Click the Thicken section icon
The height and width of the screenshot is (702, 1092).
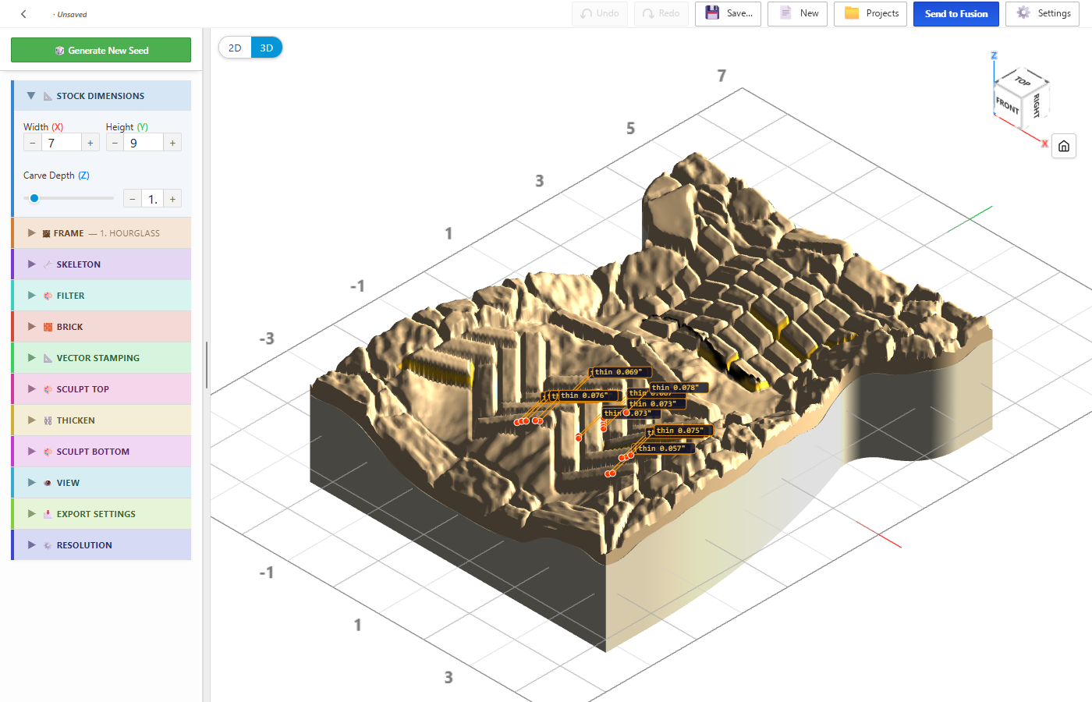tap(48, 420)
